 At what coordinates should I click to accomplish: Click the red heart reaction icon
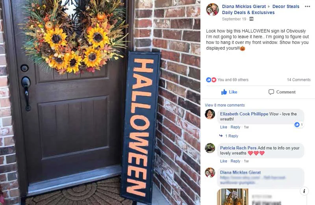(214, 80)
